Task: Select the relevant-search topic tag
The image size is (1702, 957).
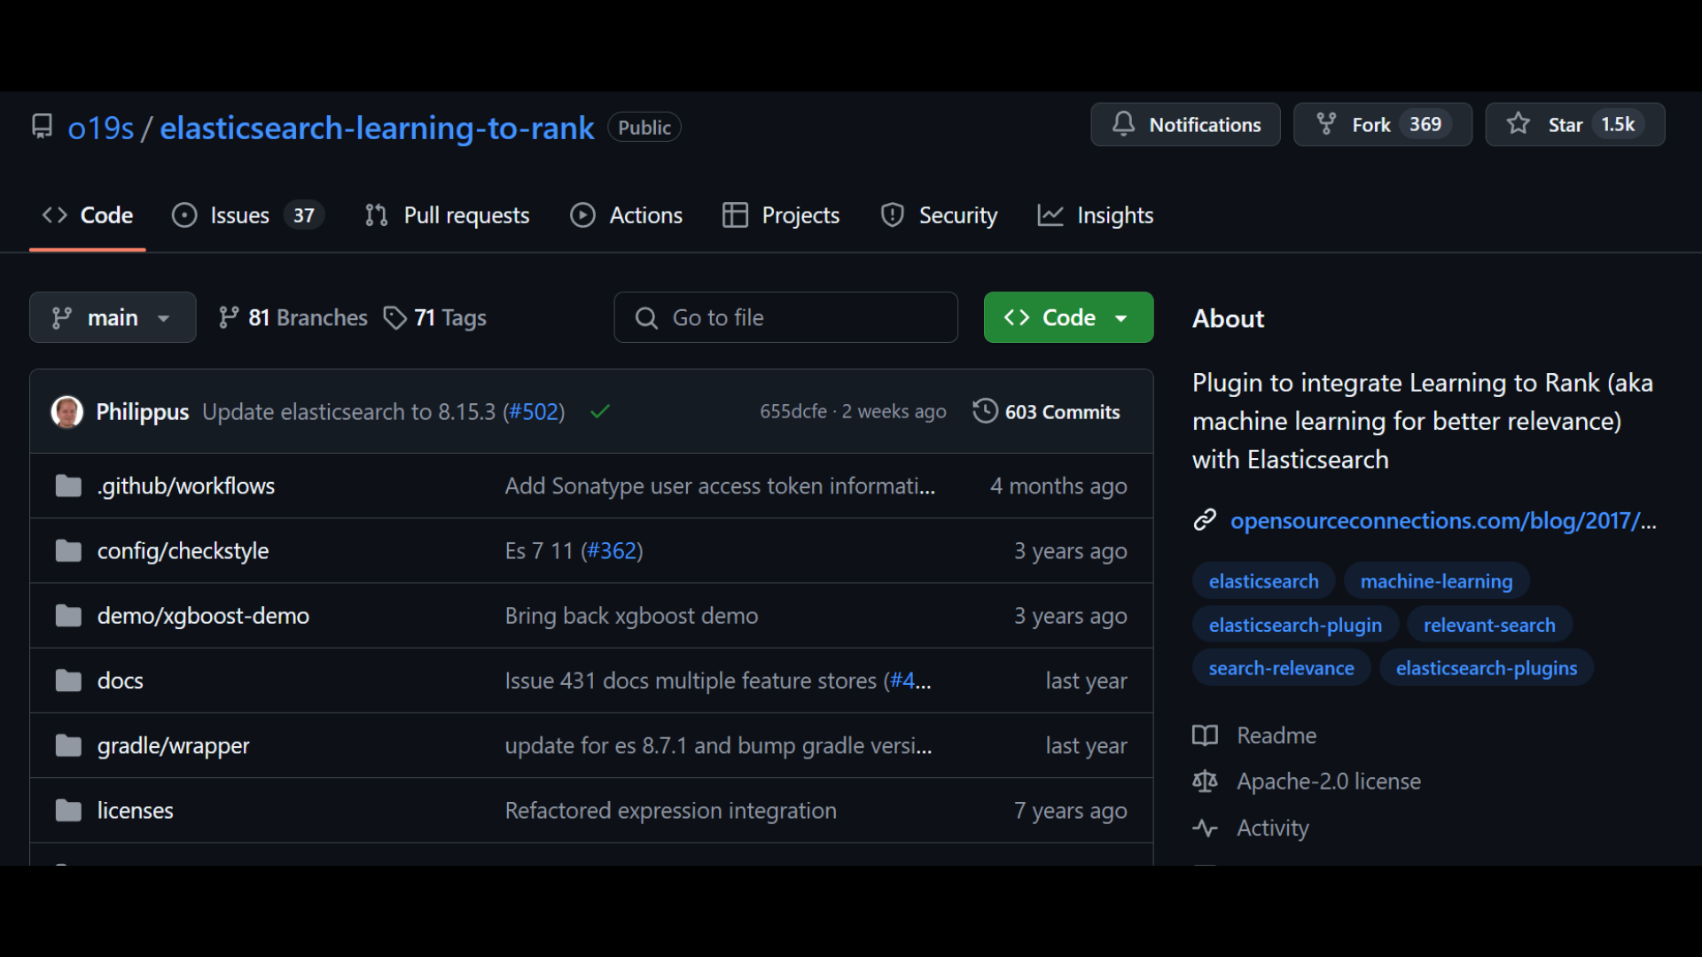Action: click(1489, 625)
